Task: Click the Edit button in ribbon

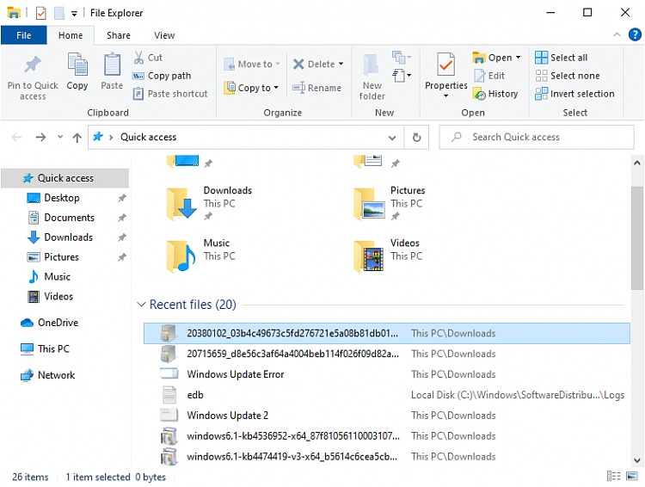Action: coord(489,76)
